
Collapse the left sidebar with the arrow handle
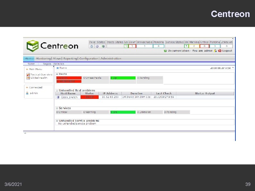[54, 66]
